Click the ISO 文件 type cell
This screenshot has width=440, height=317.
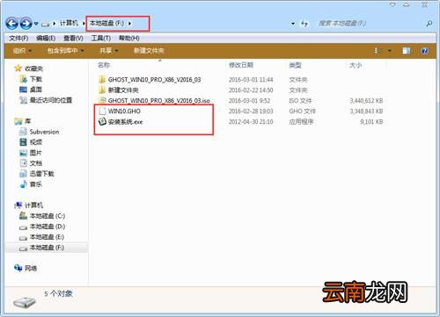pos(300,101)
